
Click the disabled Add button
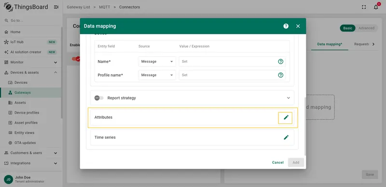click(296, 162)
